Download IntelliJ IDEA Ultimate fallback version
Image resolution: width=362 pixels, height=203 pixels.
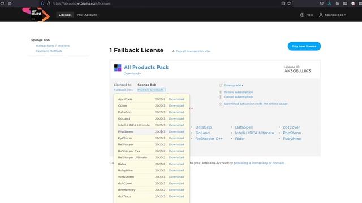(176, 125)
